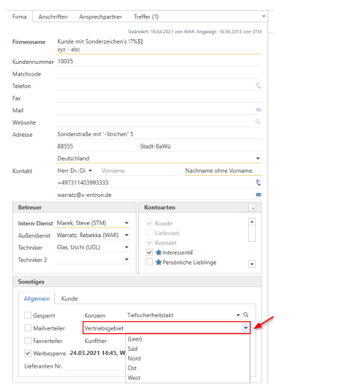Open the Deutschland country dropdown
The height and width of the screenshot is (388, 358).
tap(258, 159)
